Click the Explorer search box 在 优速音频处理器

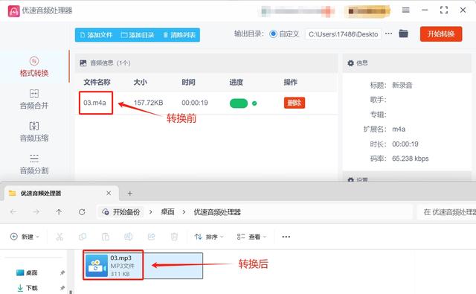click(x=446, y=212)
